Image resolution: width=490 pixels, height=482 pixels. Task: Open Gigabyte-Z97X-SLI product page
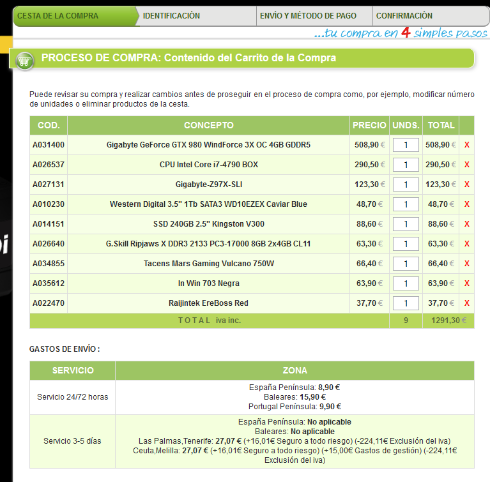[209, 185]
